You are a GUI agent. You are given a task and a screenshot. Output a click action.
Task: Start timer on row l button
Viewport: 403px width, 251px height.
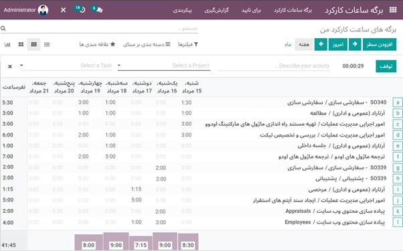[398, 222]
